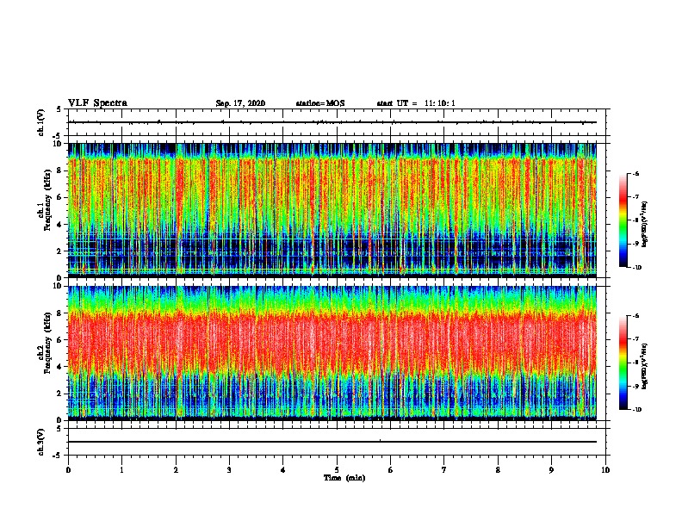The image size is (682, 527).
Task: Click the "ch.1(V)" axis label
Action: coord(41,122)
